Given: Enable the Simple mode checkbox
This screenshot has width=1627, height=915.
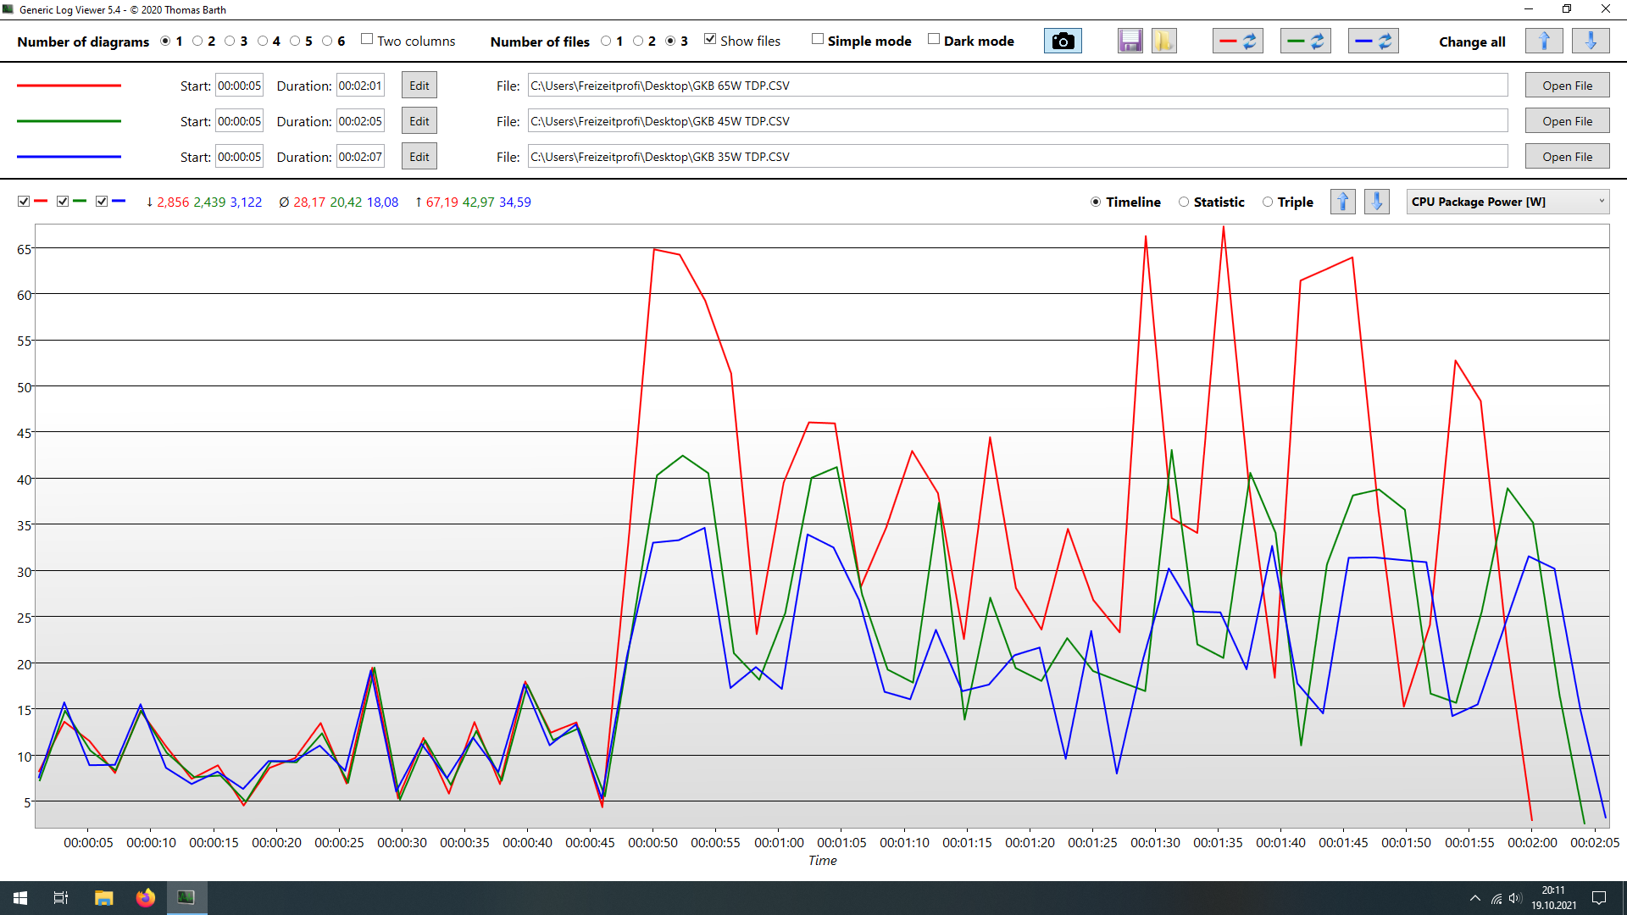Looking at the screenshot, I should (x=818, y=40).
